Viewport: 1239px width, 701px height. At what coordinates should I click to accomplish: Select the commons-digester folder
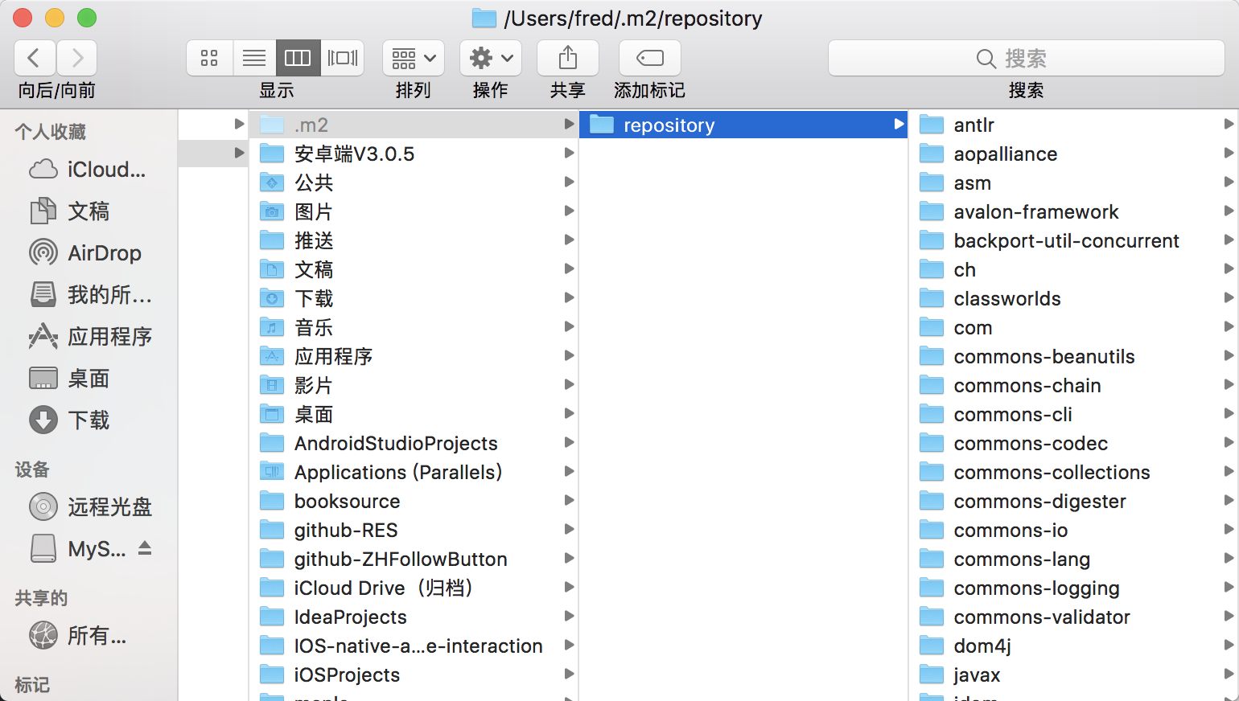click(1074, 501)
